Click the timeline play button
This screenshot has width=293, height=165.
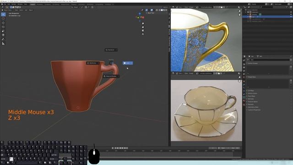122,148
